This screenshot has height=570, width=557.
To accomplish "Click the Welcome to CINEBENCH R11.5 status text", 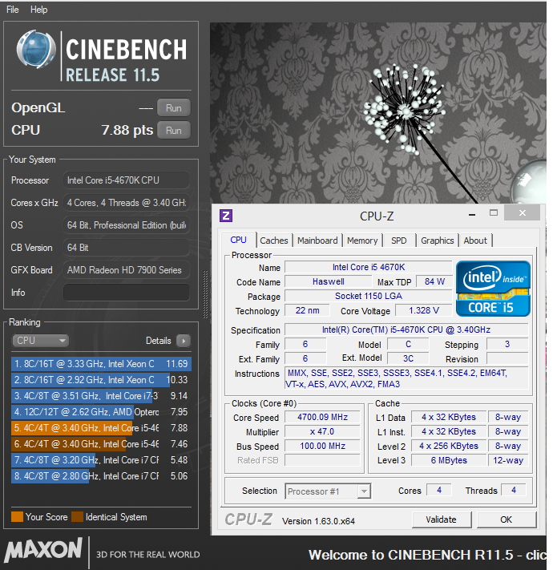I will click(x=427, y=555).
